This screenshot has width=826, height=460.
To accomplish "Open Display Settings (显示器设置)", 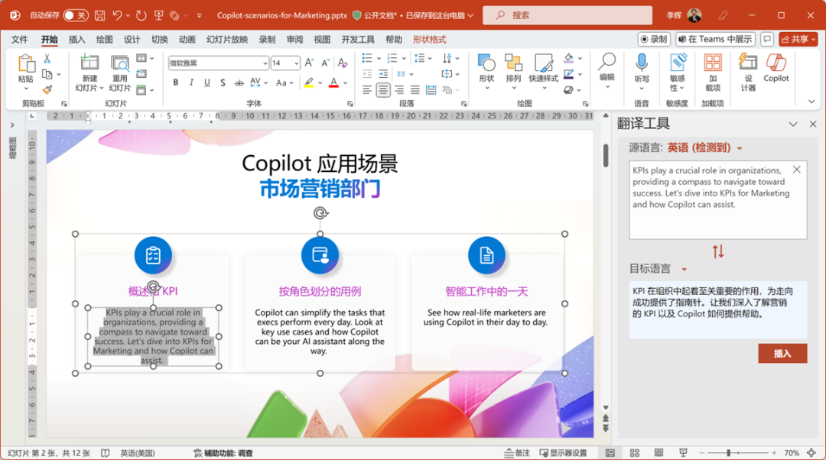I will 563,452.
